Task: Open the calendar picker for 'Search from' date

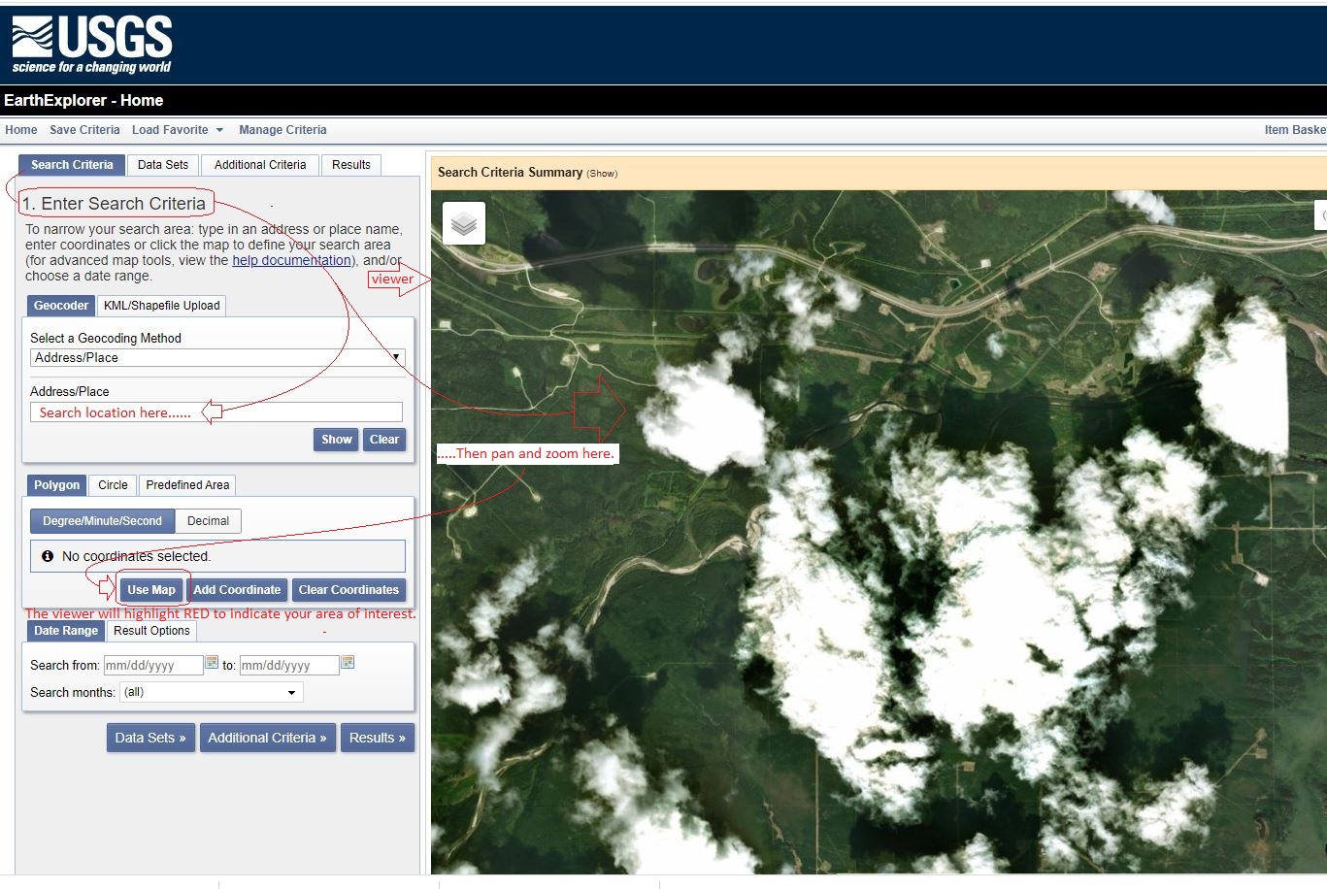Action: click(x=212, y=661)
